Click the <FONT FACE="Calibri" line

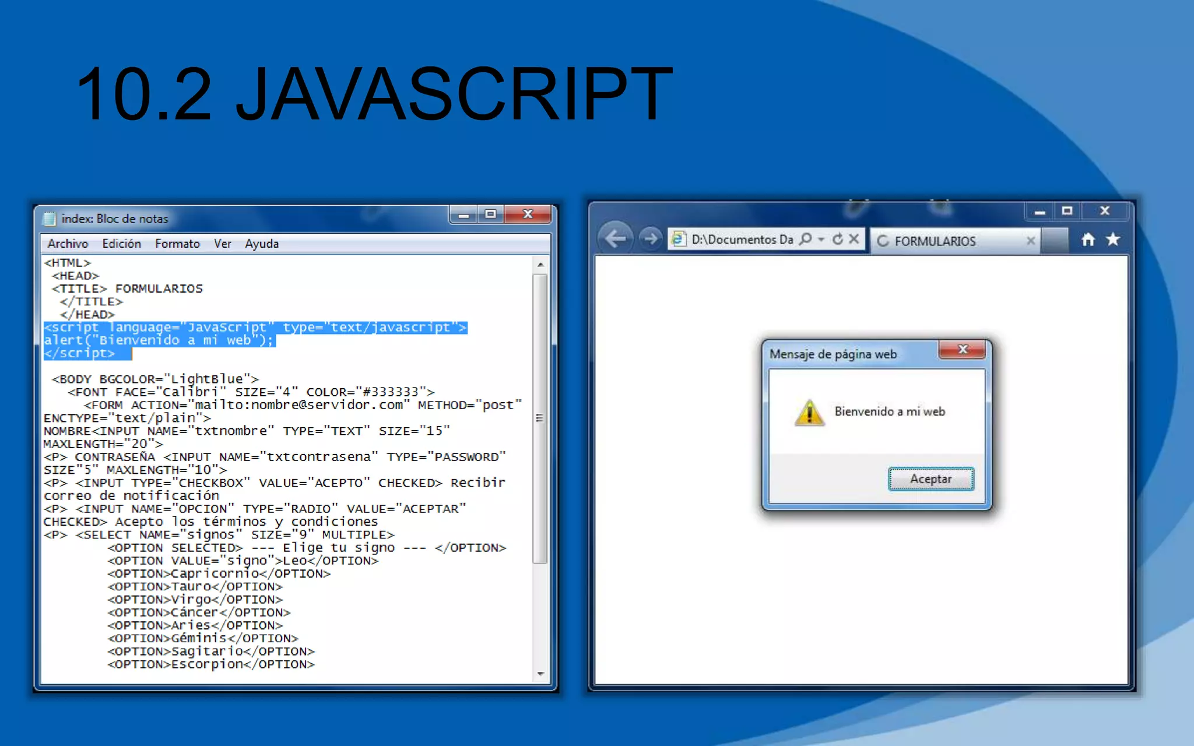tap(251, 392)
